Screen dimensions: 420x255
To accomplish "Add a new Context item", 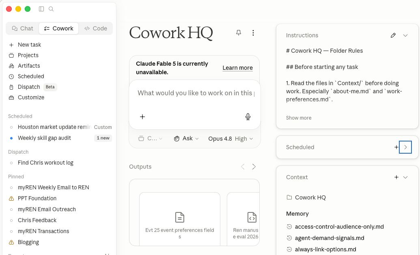I will pos(396,177).
